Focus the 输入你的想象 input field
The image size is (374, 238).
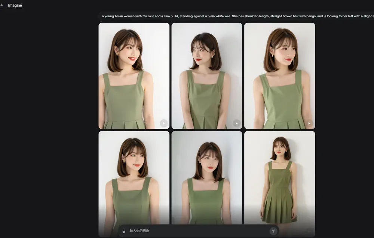pos(194,231)
